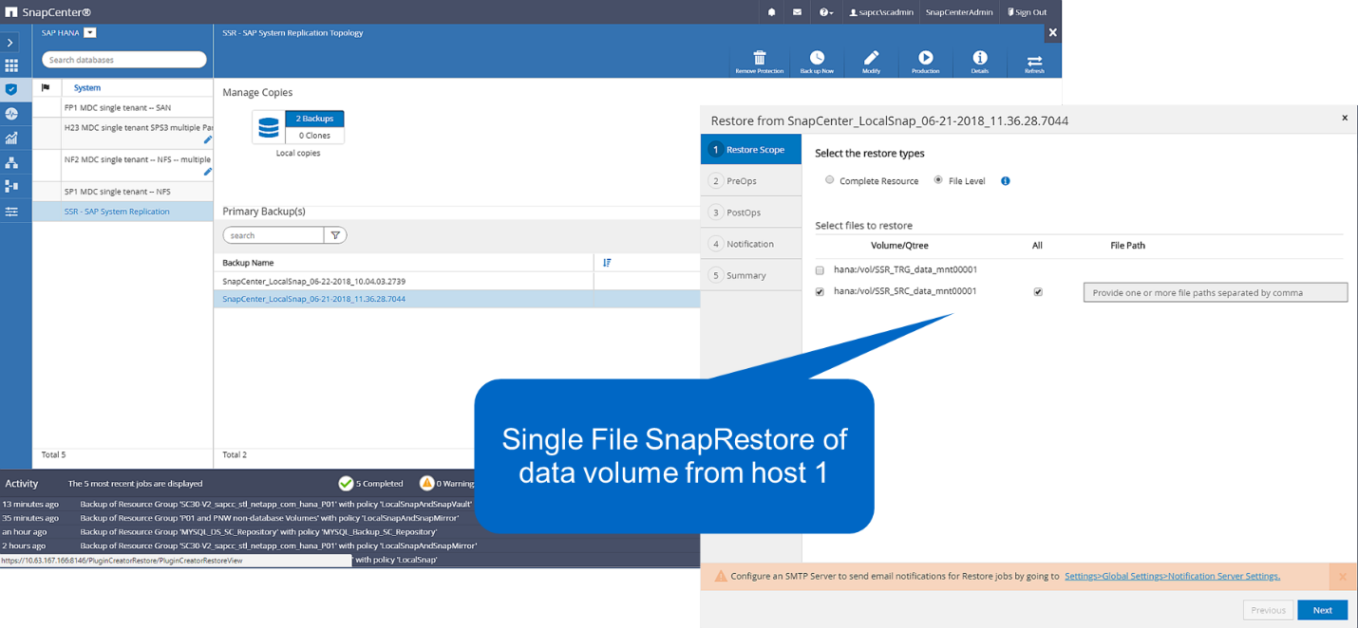Viewport: 1358px width, 628px height.
Task: Click the Production play icon
Action: [x=925, y=59]
